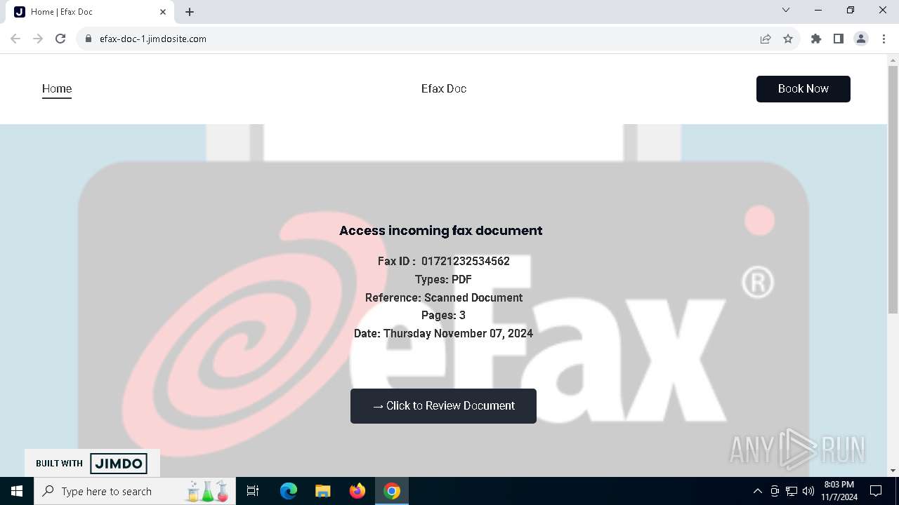Click the Access incoming fax document heading
This screenshot has height=505, width=899.
point(441,231)
